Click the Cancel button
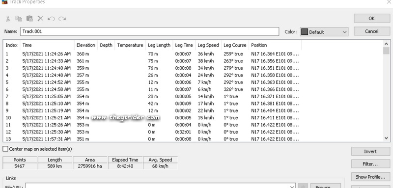 (372, 31)
